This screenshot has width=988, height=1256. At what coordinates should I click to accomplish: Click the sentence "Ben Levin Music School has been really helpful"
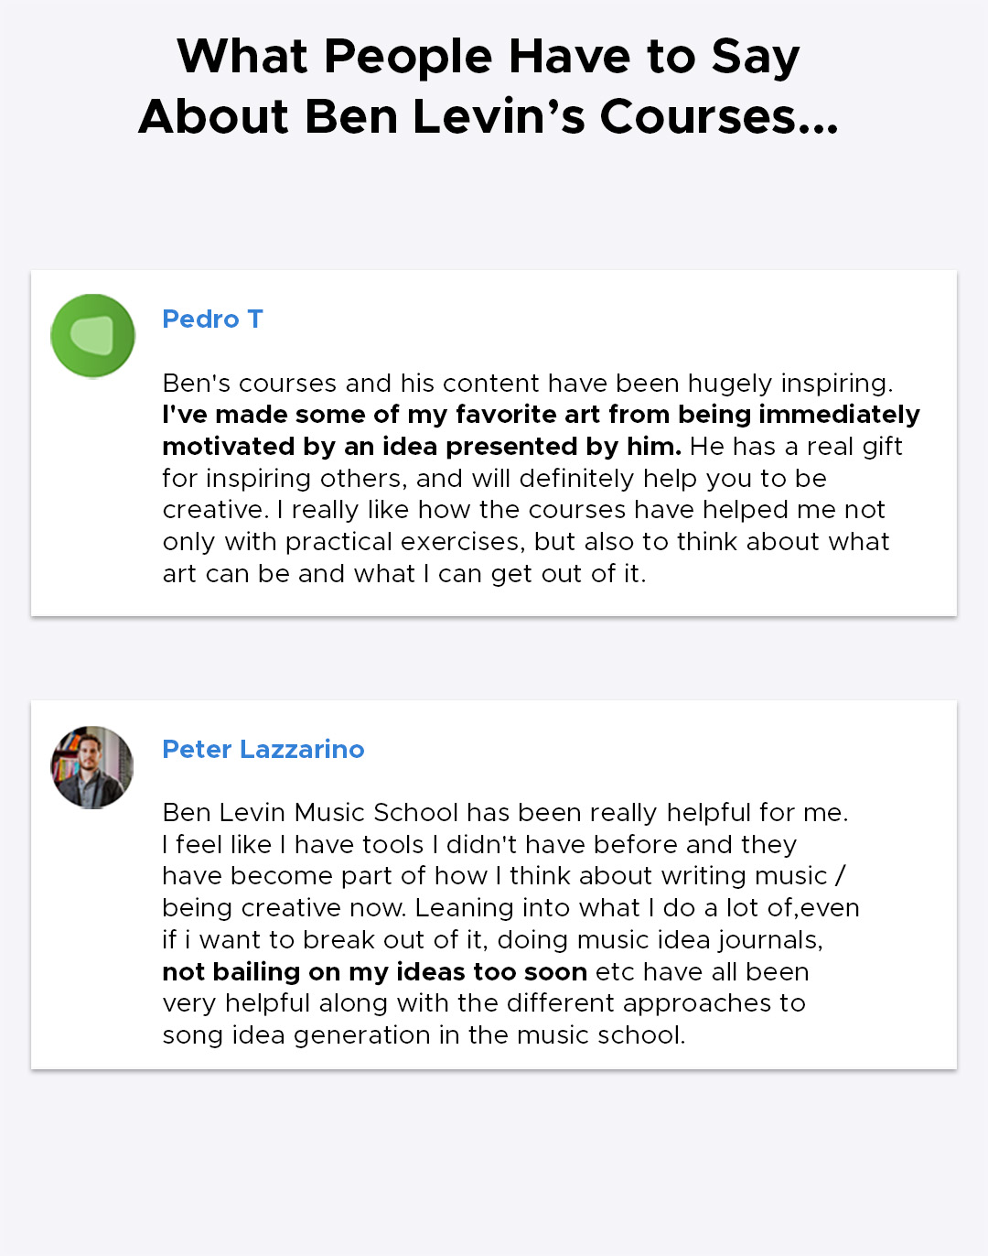point(505,812)
